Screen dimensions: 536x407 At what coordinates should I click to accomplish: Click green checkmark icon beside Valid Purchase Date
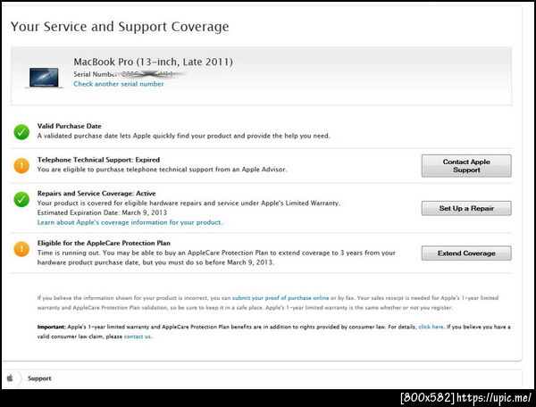[21, 132]
